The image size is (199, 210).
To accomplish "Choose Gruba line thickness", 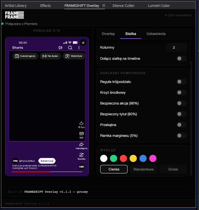I will (x=173, y=169).
